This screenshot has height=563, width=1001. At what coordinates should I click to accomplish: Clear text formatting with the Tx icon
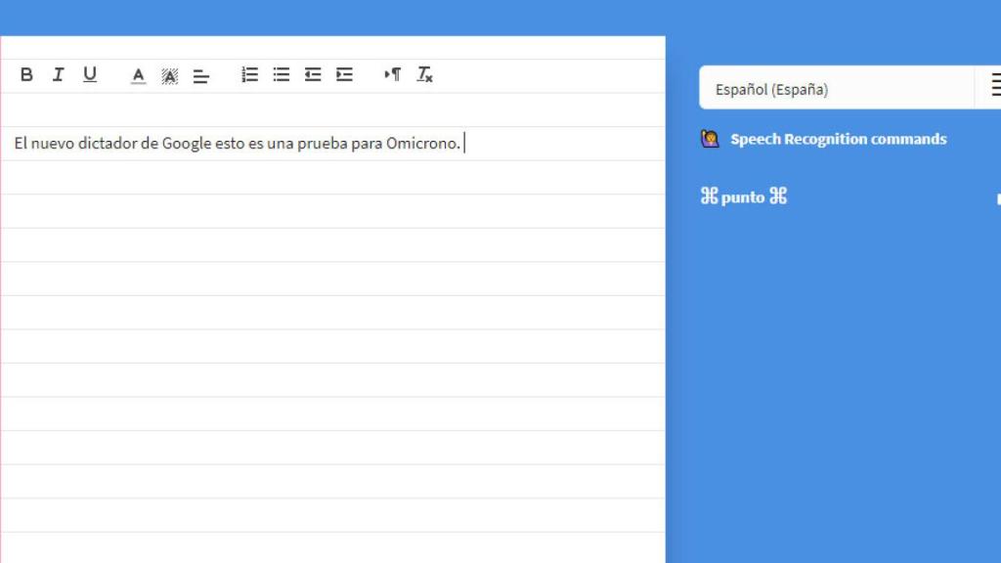423,73
